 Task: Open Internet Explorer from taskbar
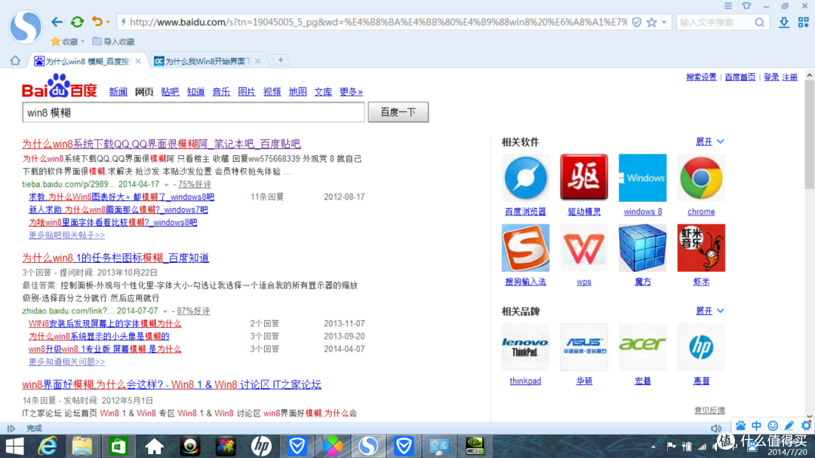click(48, 446)
